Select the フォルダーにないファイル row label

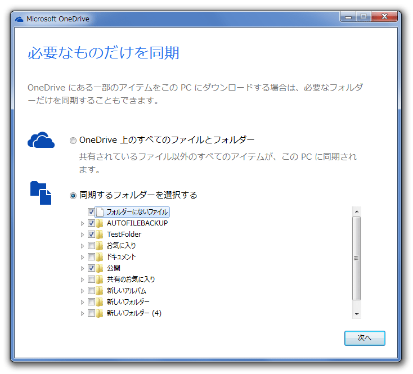(x=137, y=212)
